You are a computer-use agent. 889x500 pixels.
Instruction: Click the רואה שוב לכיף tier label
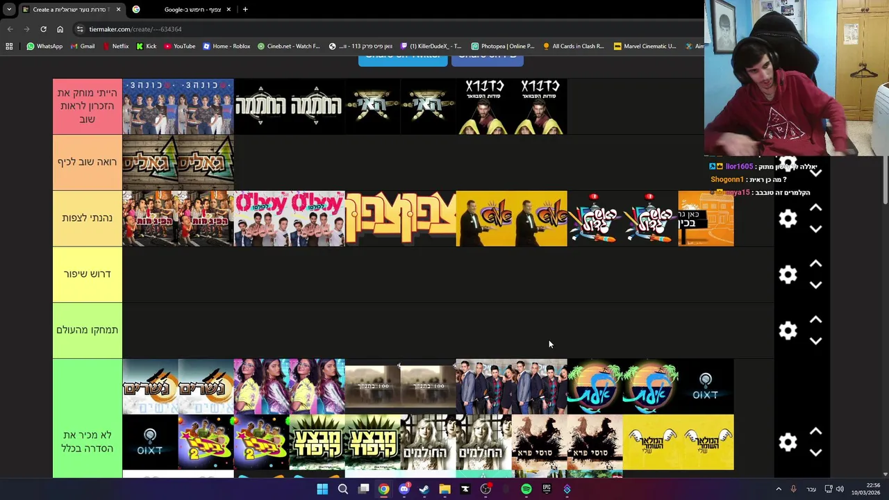pos(88,162)
